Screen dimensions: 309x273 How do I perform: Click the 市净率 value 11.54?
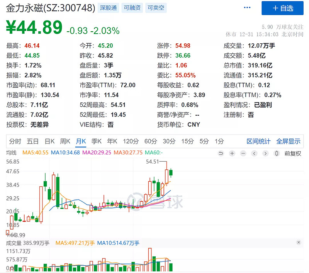111,95
